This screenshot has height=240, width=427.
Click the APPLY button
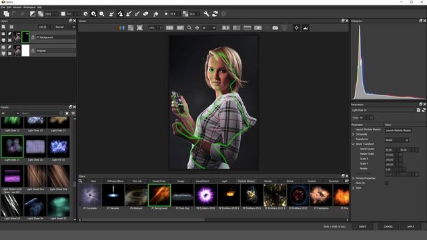pos(411,227)
